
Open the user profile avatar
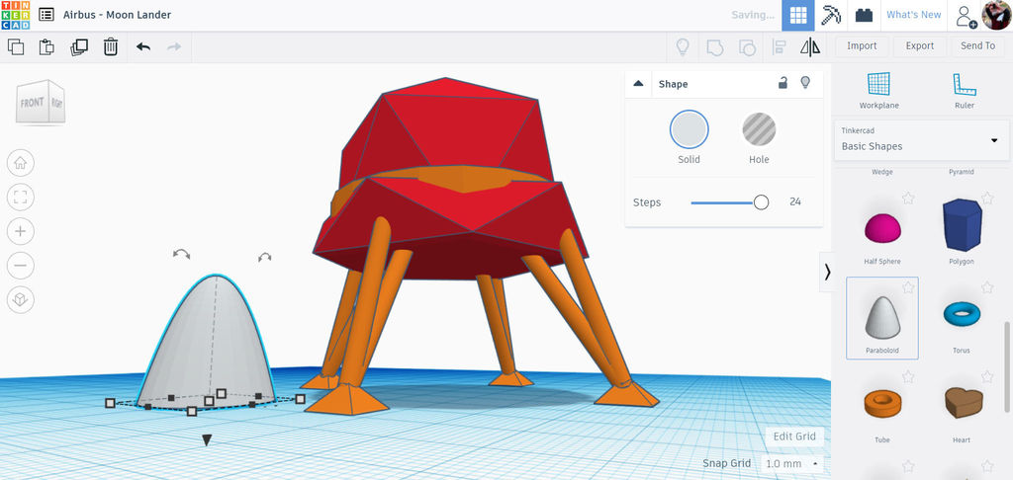click(996, 15)
